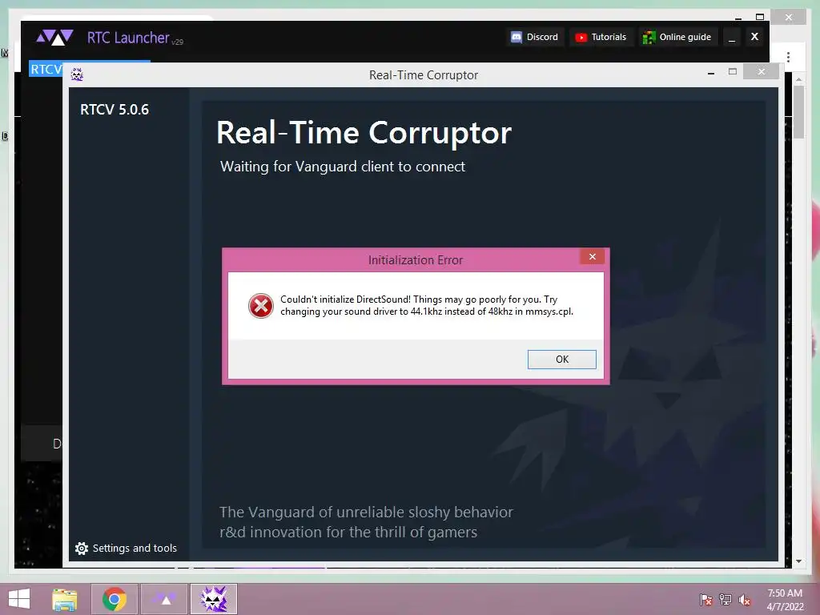Close the Real-Time Corruptor window
820x615 pixels.
click(761, 71)
